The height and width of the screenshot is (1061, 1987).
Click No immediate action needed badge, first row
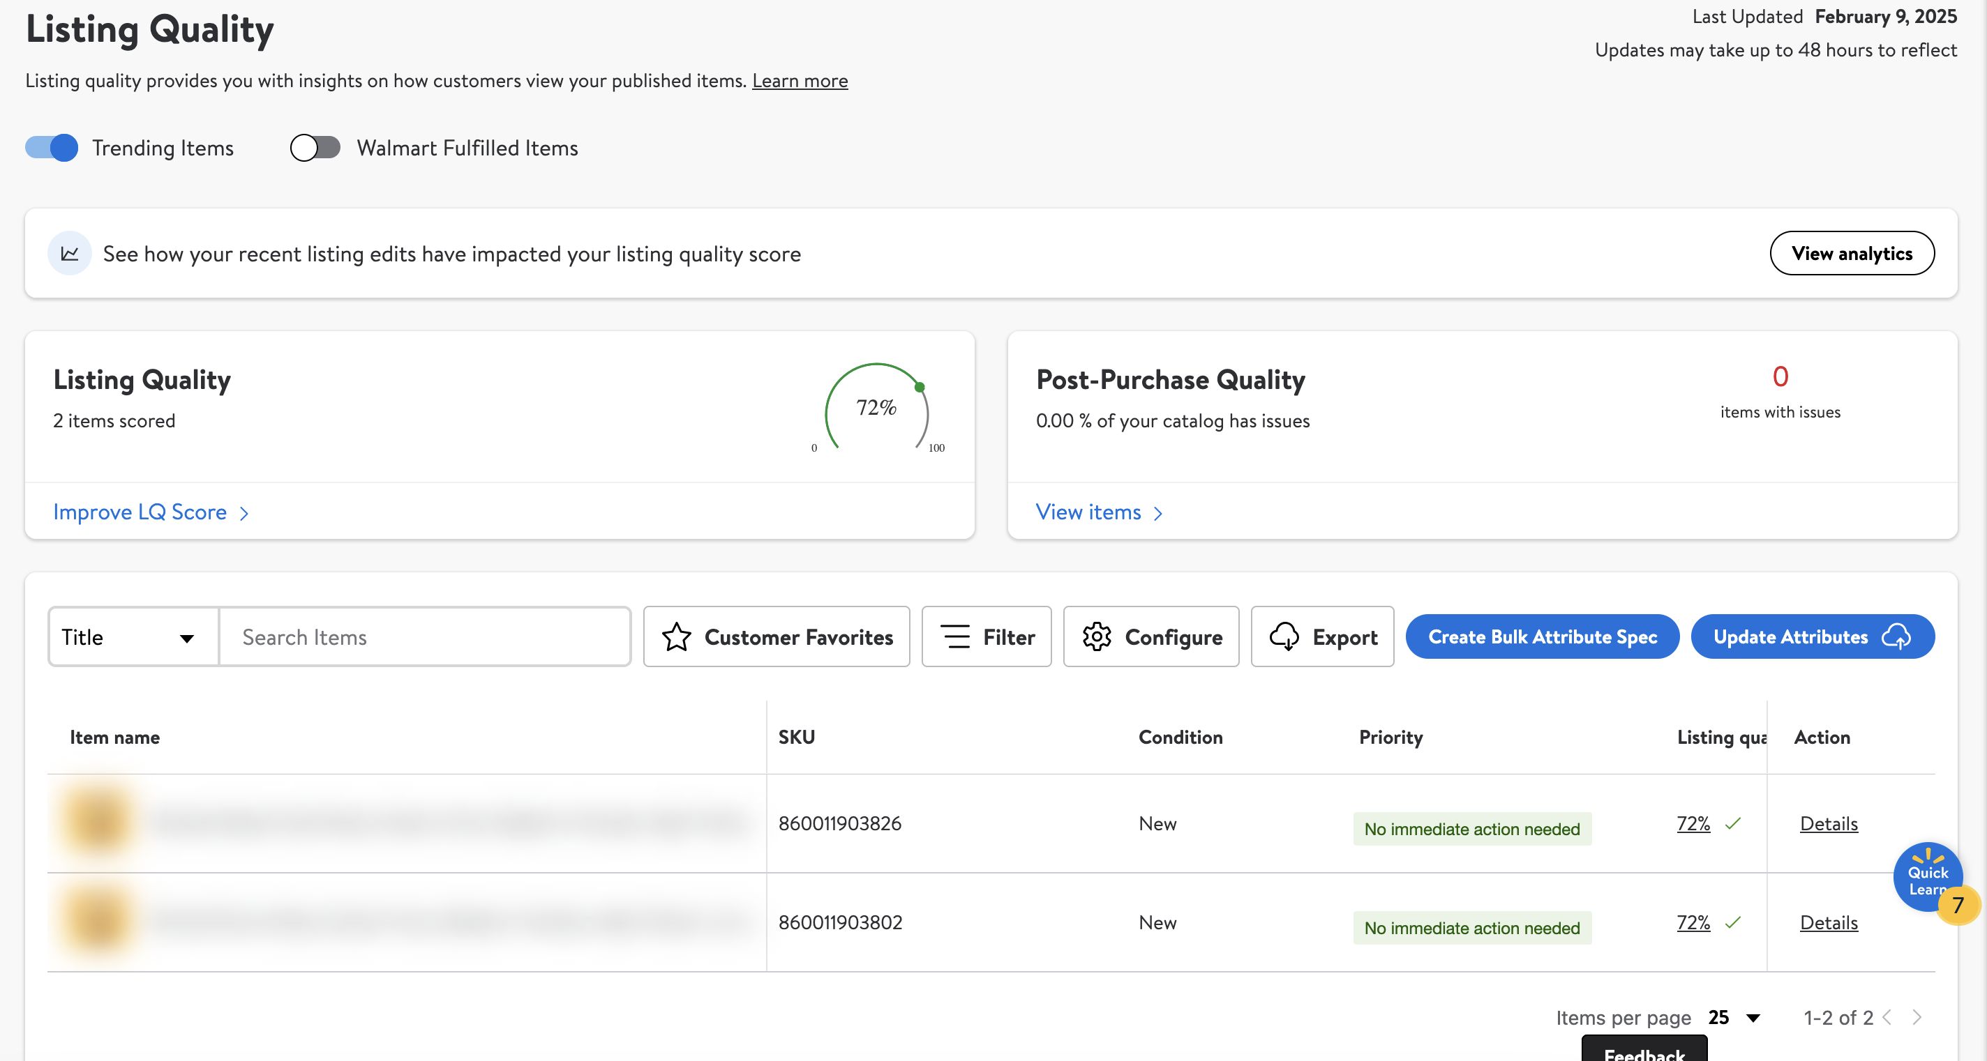click(x=1471, y=829)
